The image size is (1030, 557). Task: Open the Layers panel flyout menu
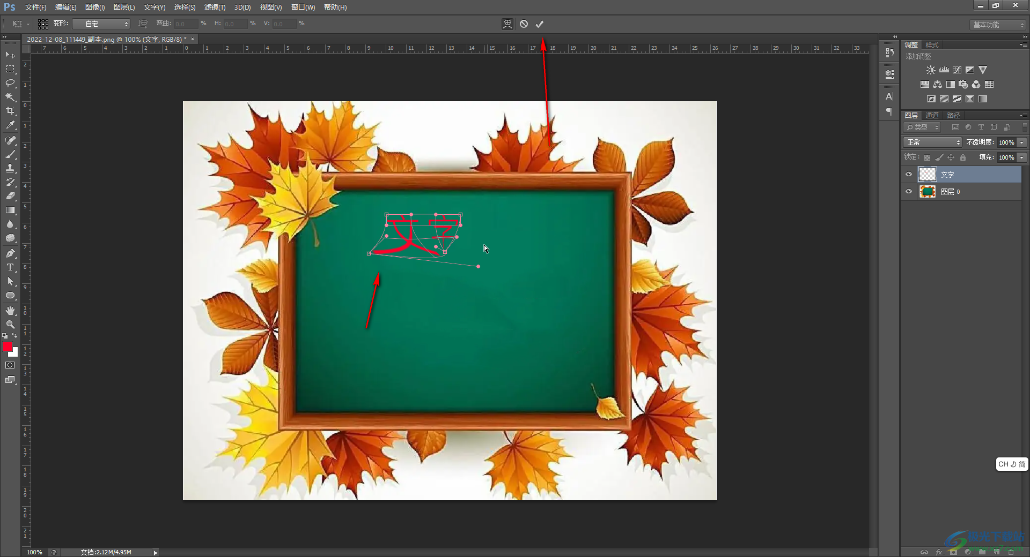coord(1023,115)
